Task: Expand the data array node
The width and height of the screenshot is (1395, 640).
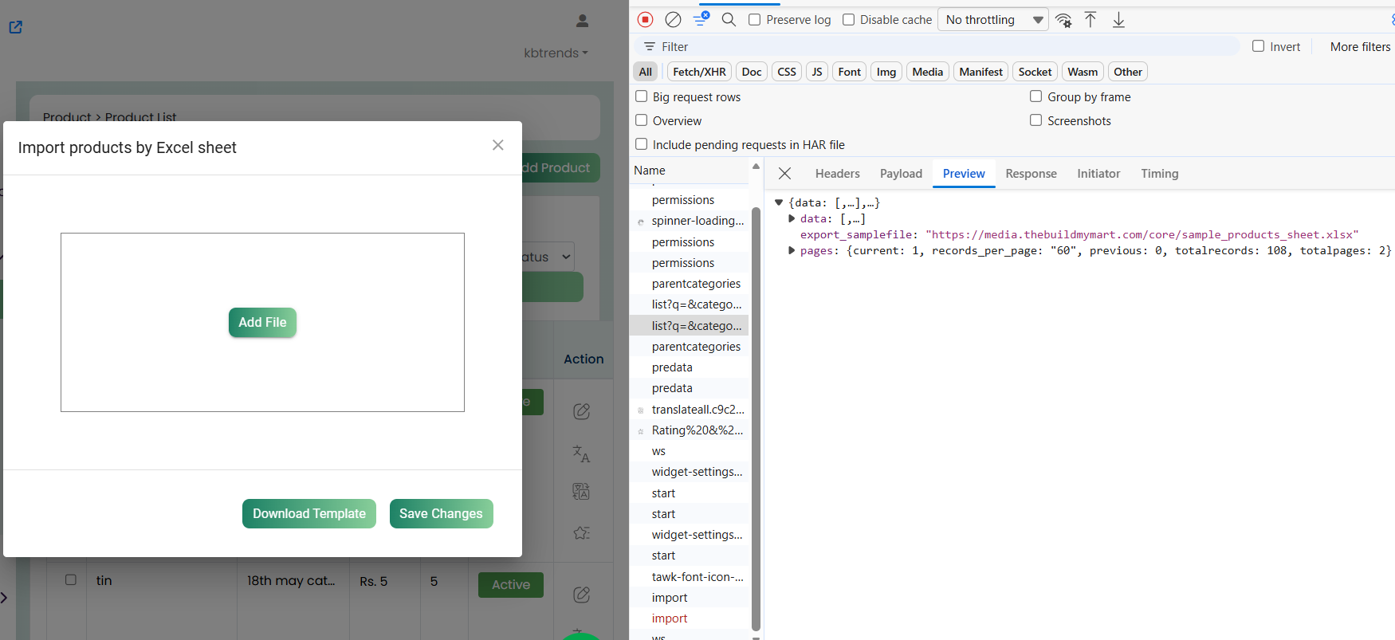Action: click(791, 218)
